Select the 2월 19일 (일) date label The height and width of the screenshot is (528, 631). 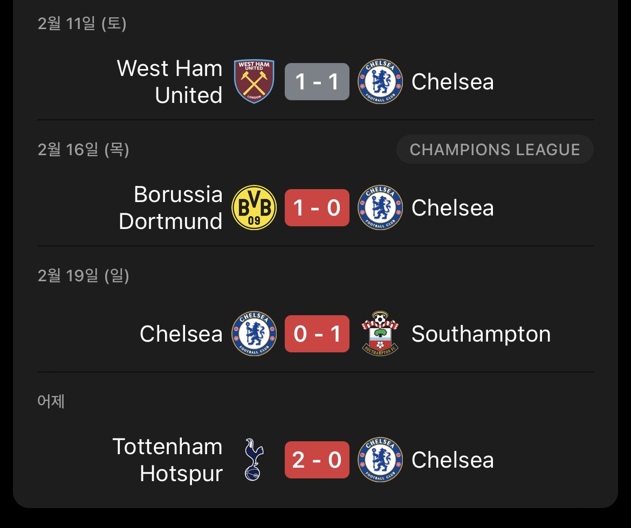[83, 276]
